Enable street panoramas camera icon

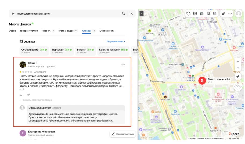tap(201, 14)
